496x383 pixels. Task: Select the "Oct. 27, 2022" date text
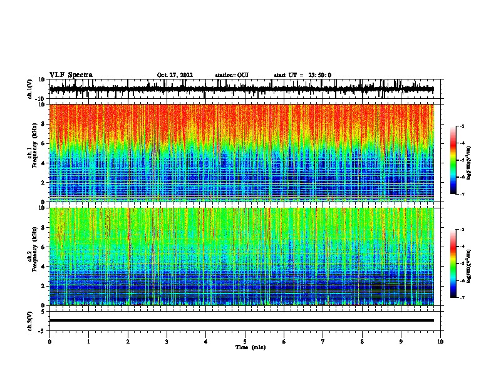click(x=175, y=75)
